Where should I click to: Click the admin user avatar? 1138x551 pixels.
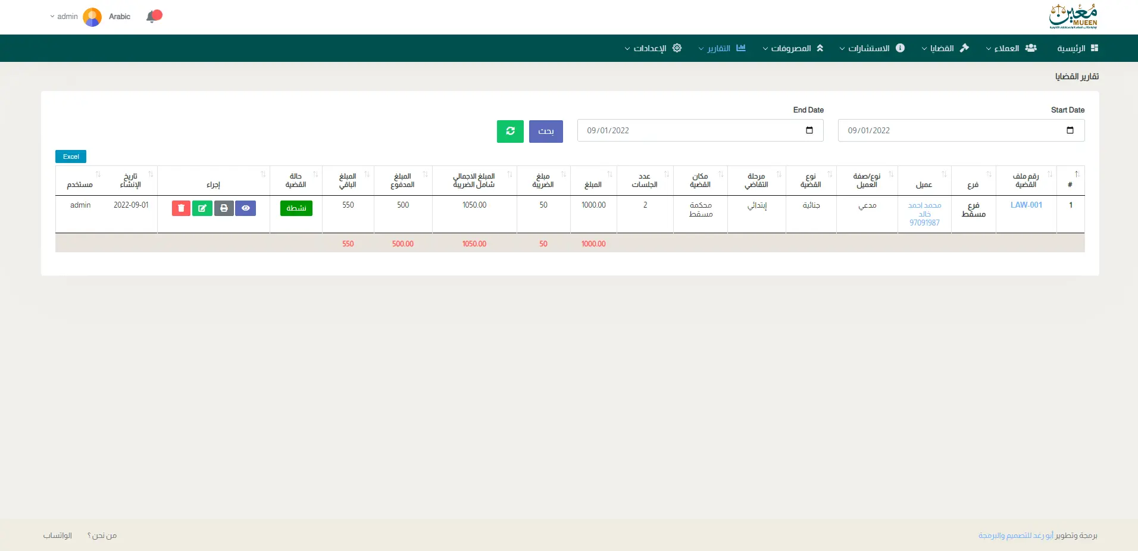click(92, 17)
